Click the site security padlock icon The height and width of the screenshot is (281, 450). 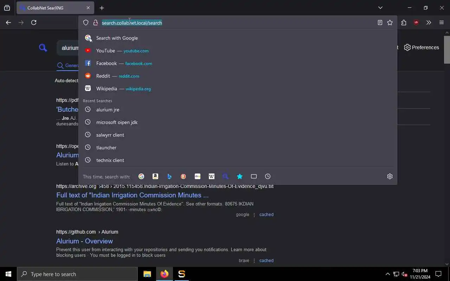[x=95, y=22]
